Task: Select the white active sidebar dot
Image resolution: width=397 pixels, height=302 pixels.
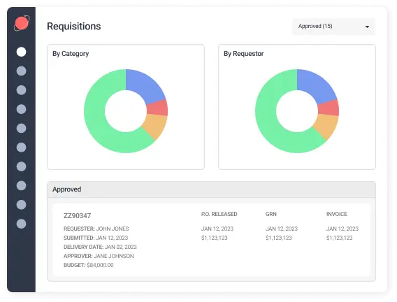Action: click(x=21, y=52)
